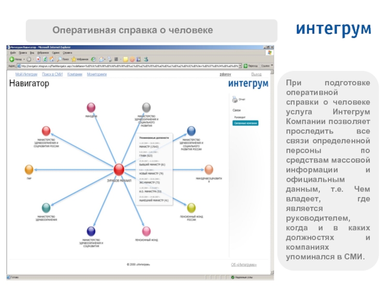Expand the Ссылки links toolbar chevron
387x290 pixels.
click(272, 66)
